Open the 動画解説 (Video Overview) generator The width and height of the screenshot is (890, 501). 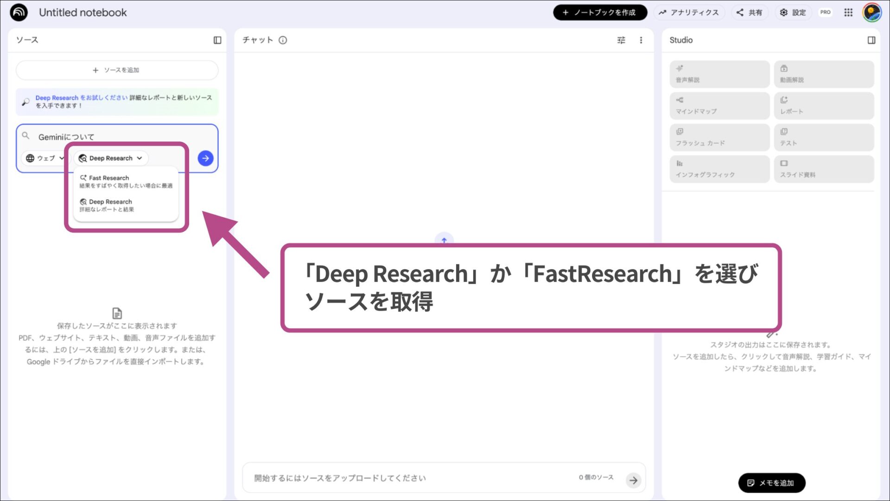(824, 74)
